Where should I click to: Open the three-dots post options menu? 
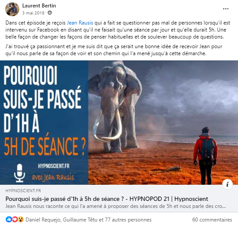(226, 9)
